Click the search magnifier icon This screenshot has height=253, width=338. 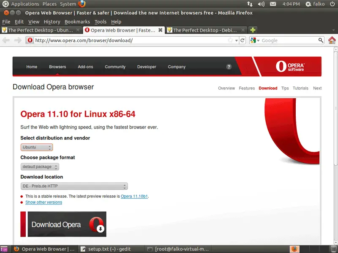[321, 40]
